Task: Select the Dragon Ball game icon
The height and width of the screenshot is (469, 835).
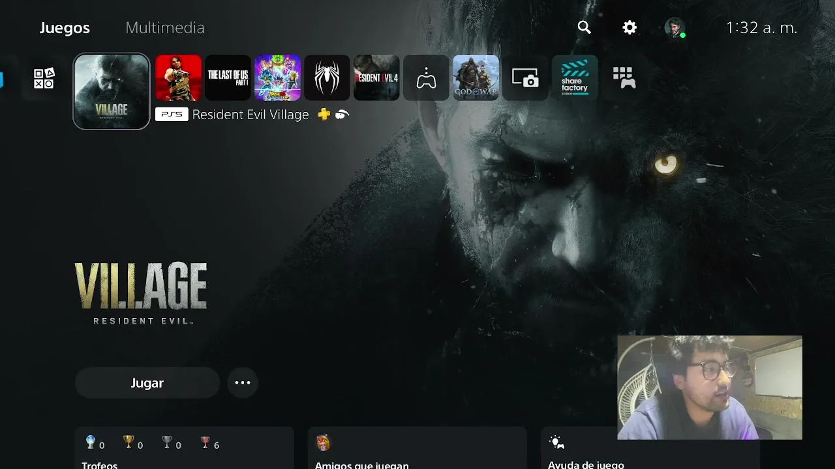Action: pyautogui.click(x=278, y=78)
